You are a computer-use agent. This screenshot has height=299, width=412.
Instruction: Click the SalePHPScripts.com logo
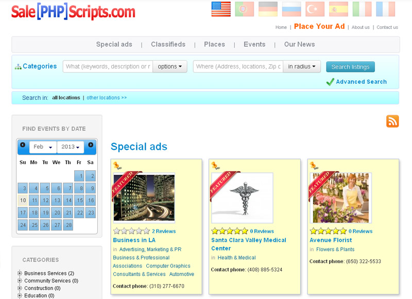click(73, 12)
